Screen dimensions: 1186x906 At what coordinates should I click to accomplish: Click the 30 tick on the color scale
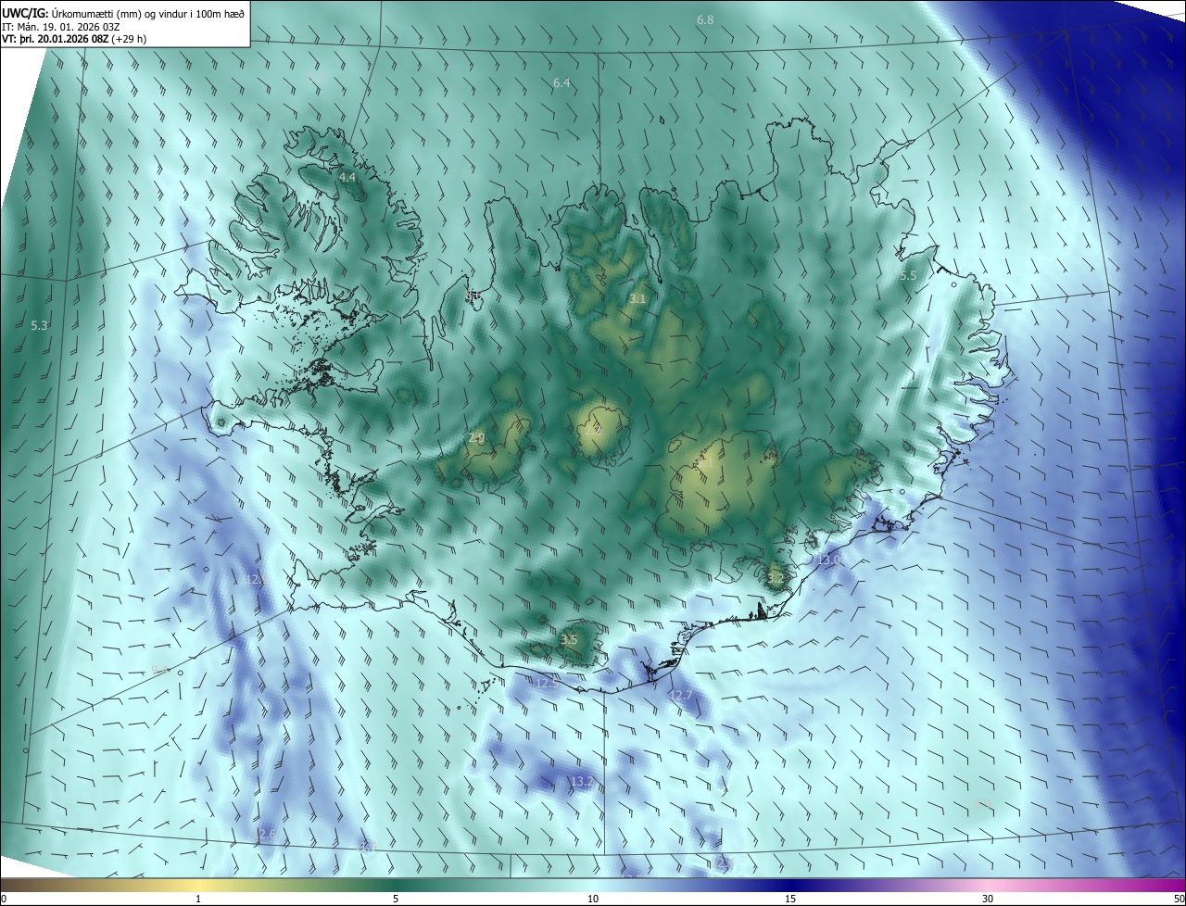(x=988, y=899)
